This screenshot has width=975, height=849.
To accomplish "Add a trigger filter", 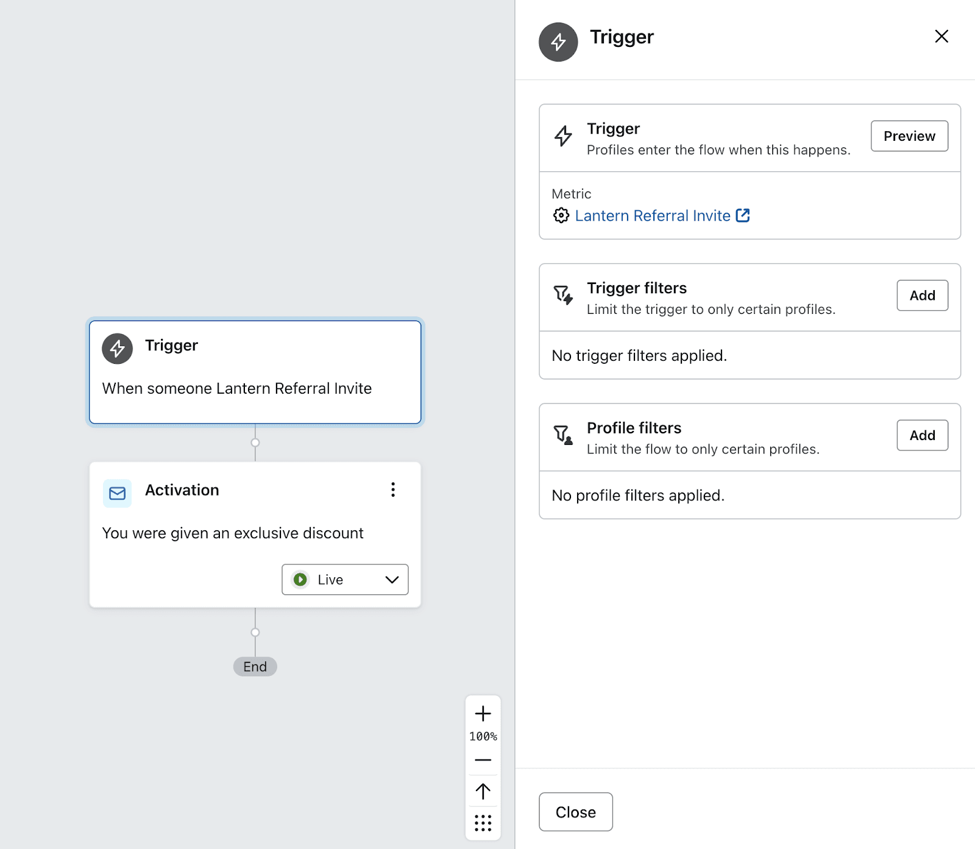I will (922, 296).
